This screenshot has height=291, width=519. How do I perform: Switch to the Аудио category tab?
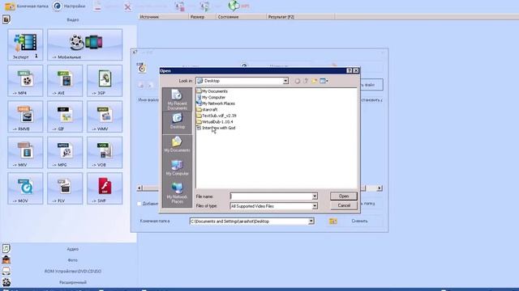pyautogui.click(x=73, y=249)
